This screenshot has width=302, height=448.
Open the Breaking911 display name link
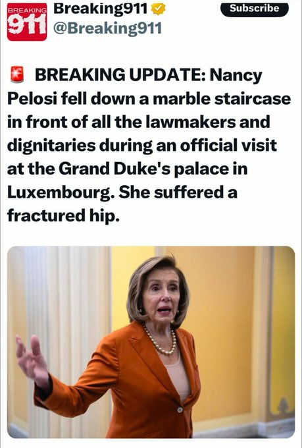tap(101, 9)
